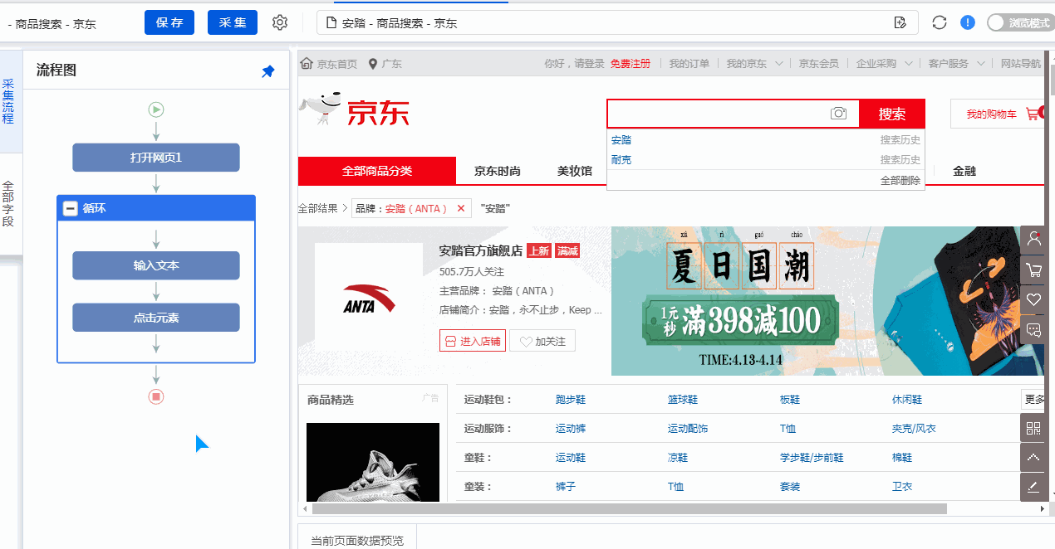Open the 我的购物车 button
1055x549 pixels.
coord(997,114)
